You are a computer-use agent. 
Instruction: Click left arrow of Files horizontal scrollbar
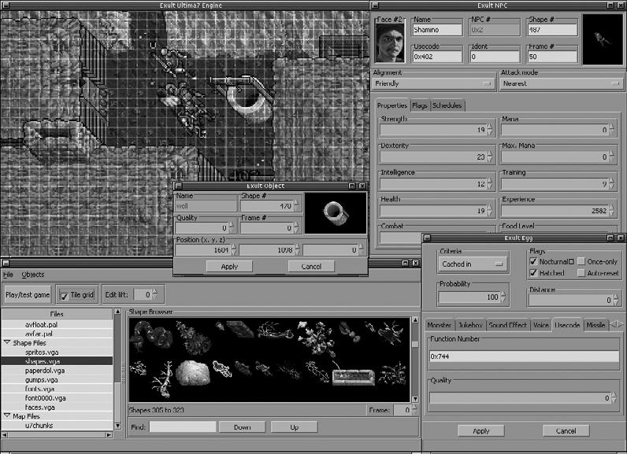click(5, 435)
